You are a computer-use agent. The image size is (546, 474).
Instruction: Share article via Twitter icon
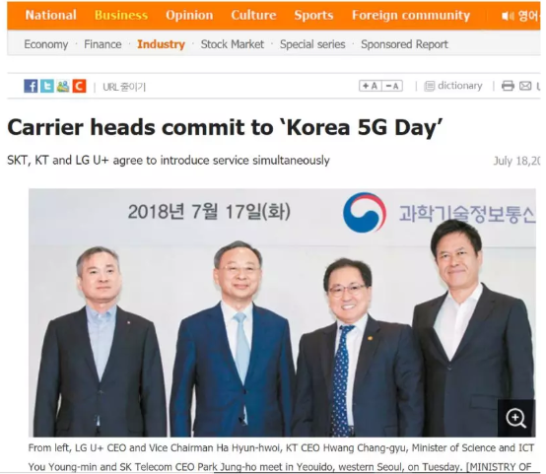tap(47, 86)
